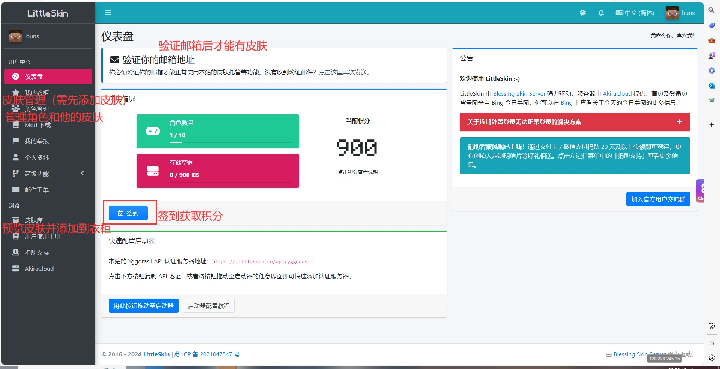The height and width of the screenshot is (369, 720).
Task: Click the browser sidebar search icon
Action: pyautogui.click(x=711, y=10)
